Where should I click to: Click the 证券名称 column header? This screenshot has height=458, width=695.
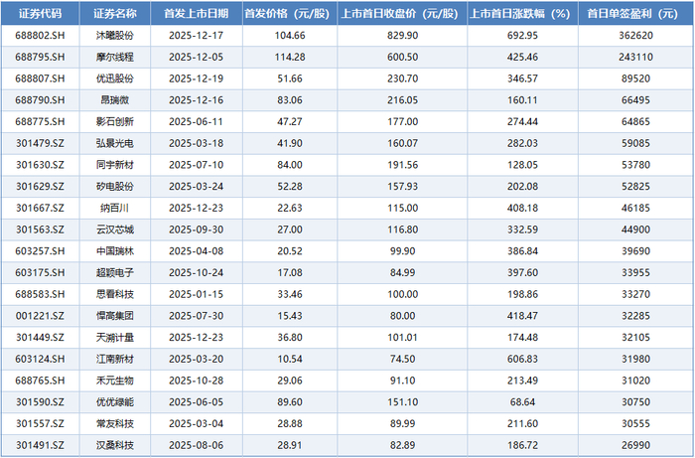point(115,14)
